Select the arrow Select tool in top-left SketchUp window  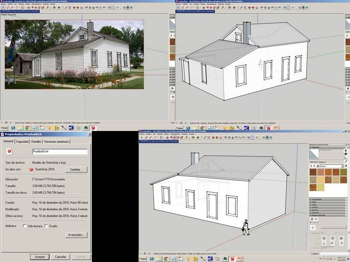click(3, 7)
